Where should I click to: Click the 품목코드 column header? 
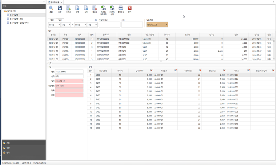(106, 34)
